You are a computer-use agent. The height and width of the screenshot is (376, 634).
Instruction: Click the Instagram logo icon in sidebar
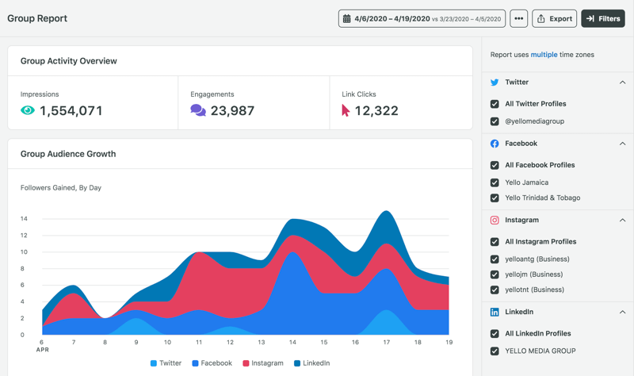pos(495,221)
